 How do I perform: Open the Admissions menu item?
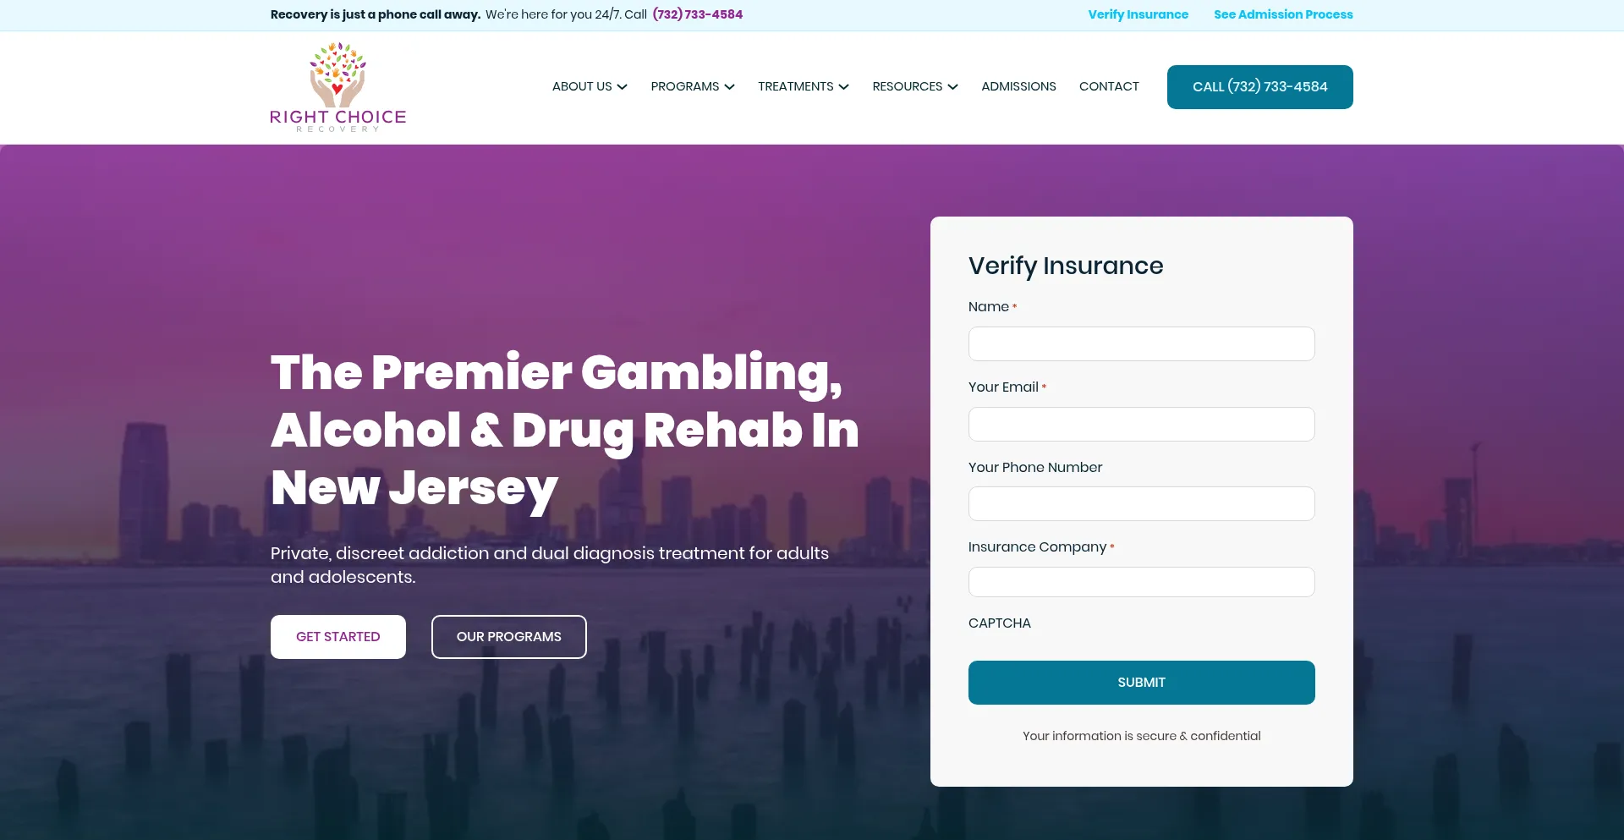pyautogui.click(x=1018, y=86)
